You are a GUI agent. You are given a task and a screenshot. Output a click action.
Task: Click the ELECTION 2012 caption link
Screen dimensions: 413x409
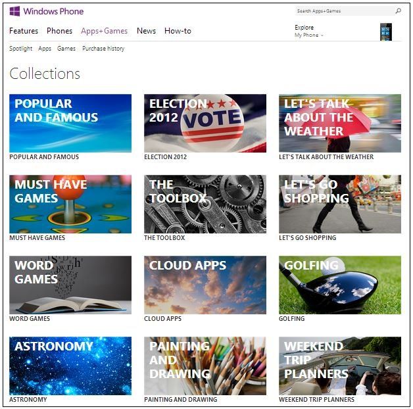tap(166, 157)
